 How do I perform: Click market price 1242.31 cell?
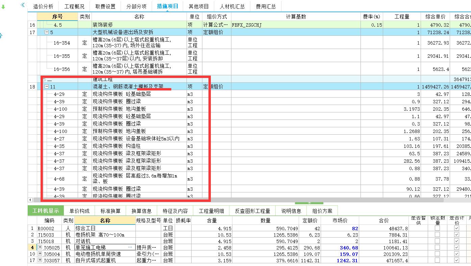(340, 261)
